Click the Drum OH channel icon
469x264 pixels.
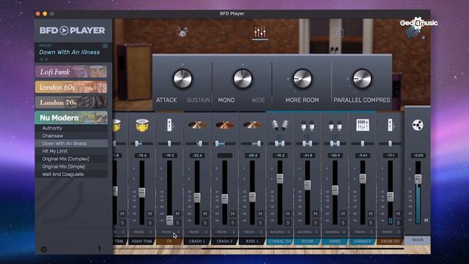coord(390,125)
